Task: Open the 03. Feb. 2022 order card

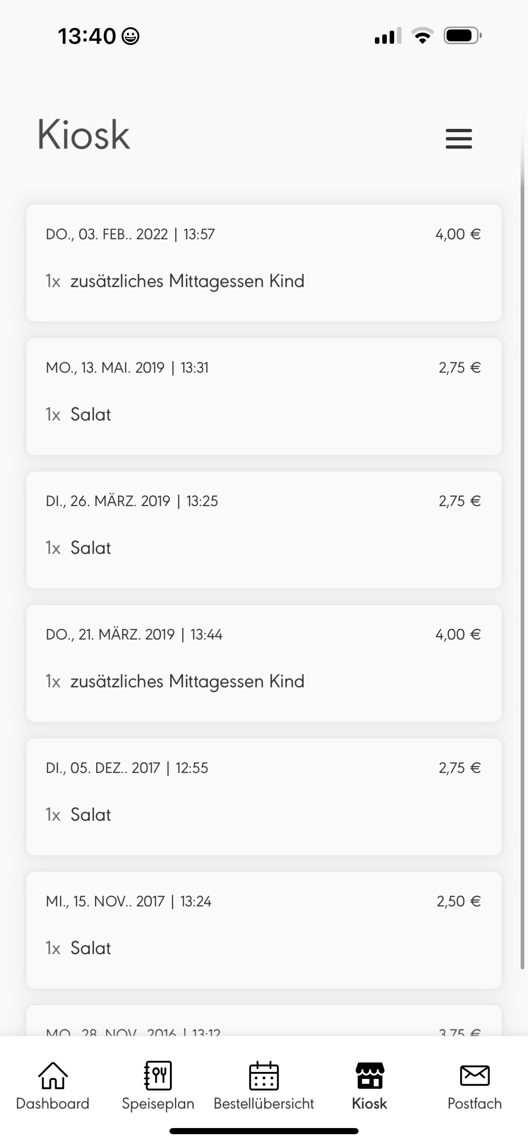Action: 264,263
